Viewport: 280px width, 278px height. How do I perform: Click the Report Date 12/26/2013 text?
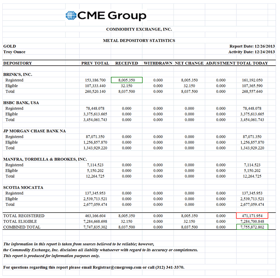point(252,46)
